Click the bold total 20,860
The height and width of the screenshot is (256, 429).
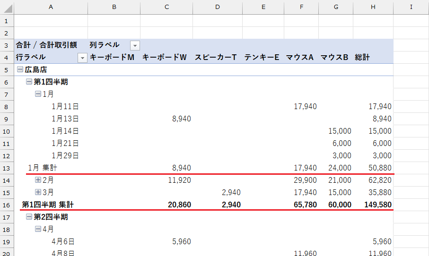(179, 205)
